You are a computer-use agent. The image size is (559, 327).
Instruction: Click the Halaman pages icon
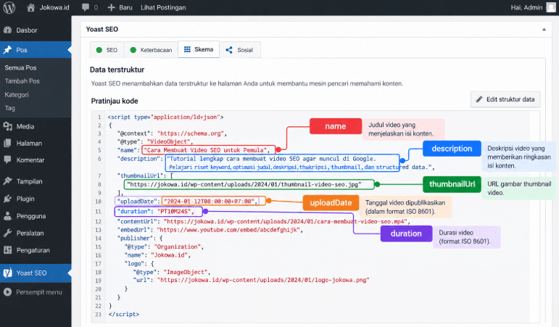(x=7, y=144)
